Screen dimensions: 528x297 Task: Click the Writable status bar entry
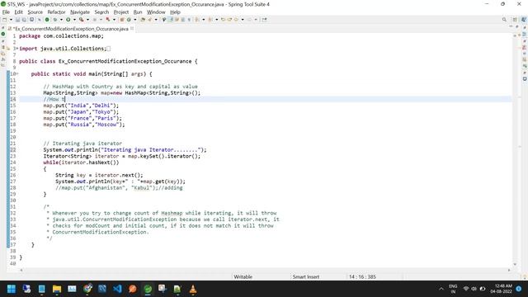(x=243, y=277)
